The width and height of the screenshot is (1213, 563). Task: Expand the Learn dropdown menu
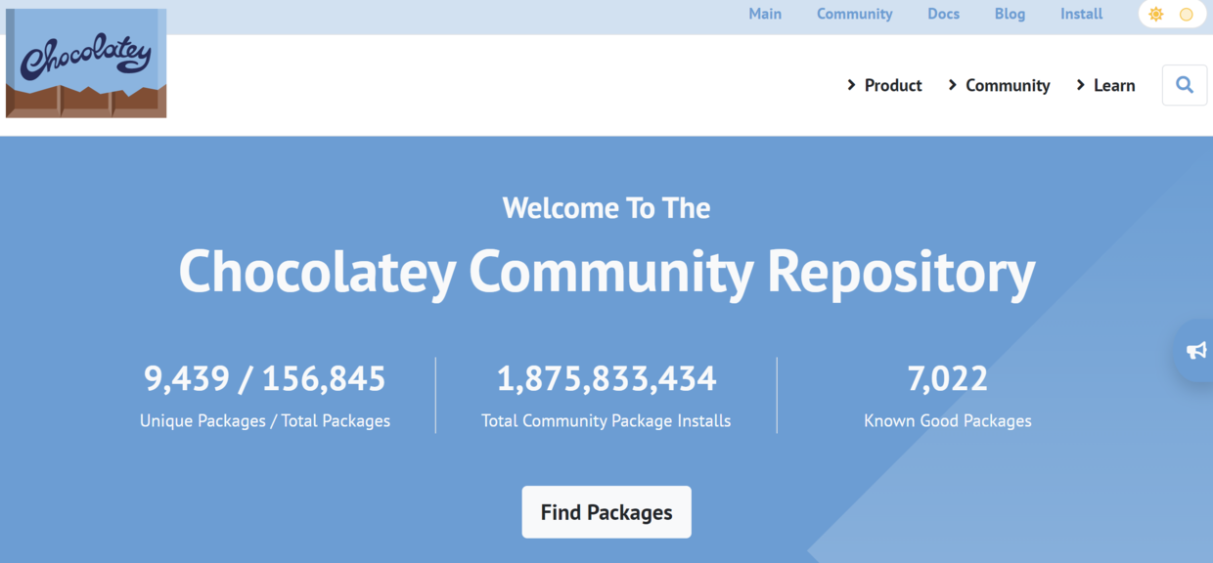coord(1113,85)
